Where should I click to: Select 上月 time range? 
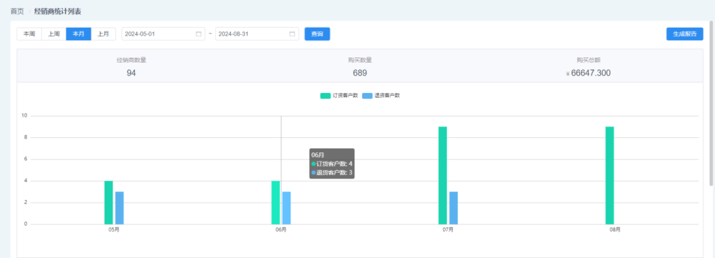point(103,34)
